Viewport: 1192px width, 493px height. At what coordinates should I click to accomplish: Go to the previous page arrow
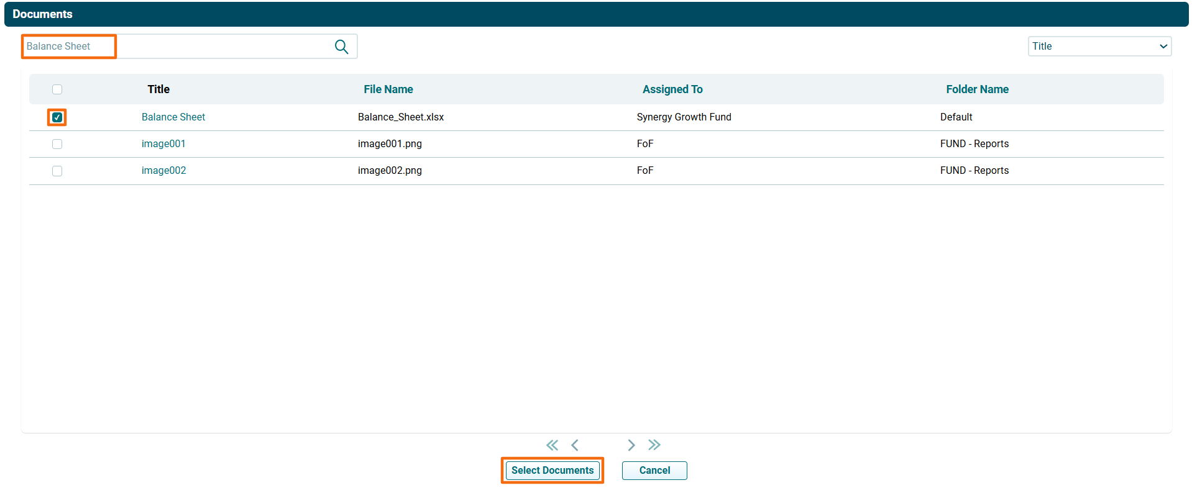[x=575, y=445]
